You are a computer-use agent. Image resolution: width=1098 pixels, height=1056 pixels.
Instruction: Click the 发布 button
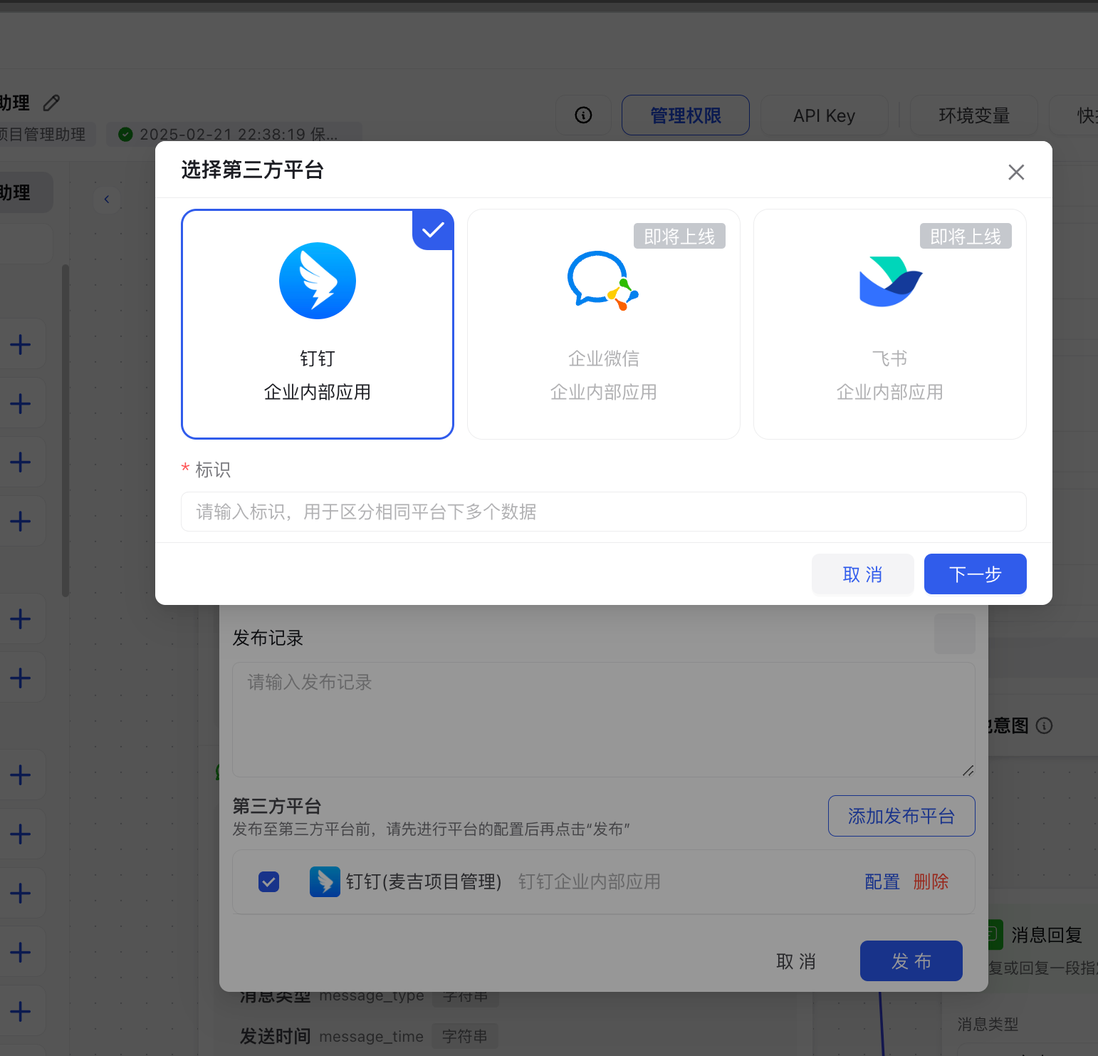click(x=911, y=961)
